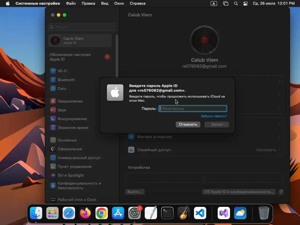The image size is (300, 225).
Task: Focus the Пароль input field
Action: [x=193, y=108]
